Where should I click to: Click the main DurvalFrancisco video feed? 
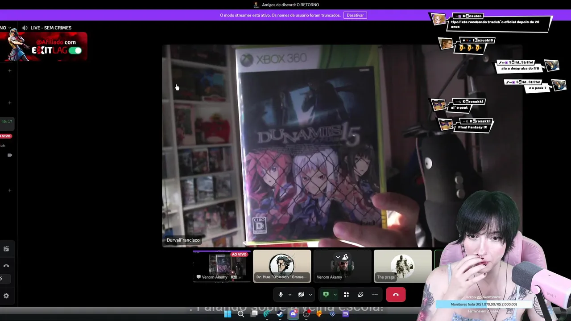(342, 146)
